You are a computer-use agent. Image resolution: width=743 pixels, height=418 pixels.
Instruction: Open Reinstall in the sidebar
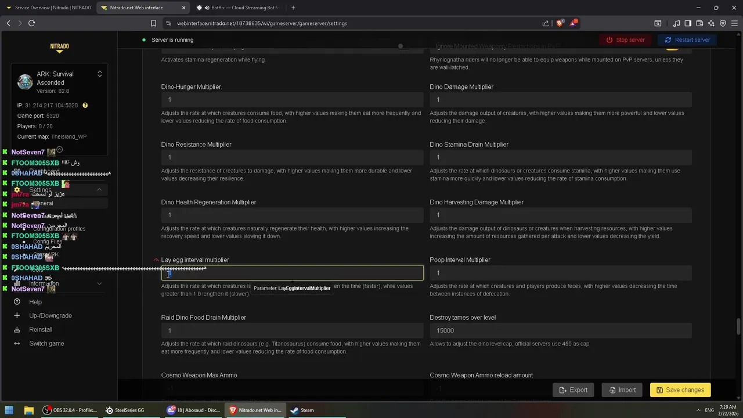(x=41, y=330)
